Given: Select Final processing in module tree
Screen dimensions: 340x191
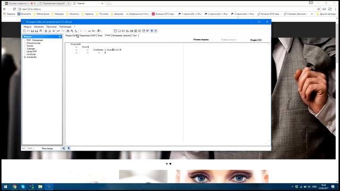Looking at the screenshot, I should click(33, 43).
